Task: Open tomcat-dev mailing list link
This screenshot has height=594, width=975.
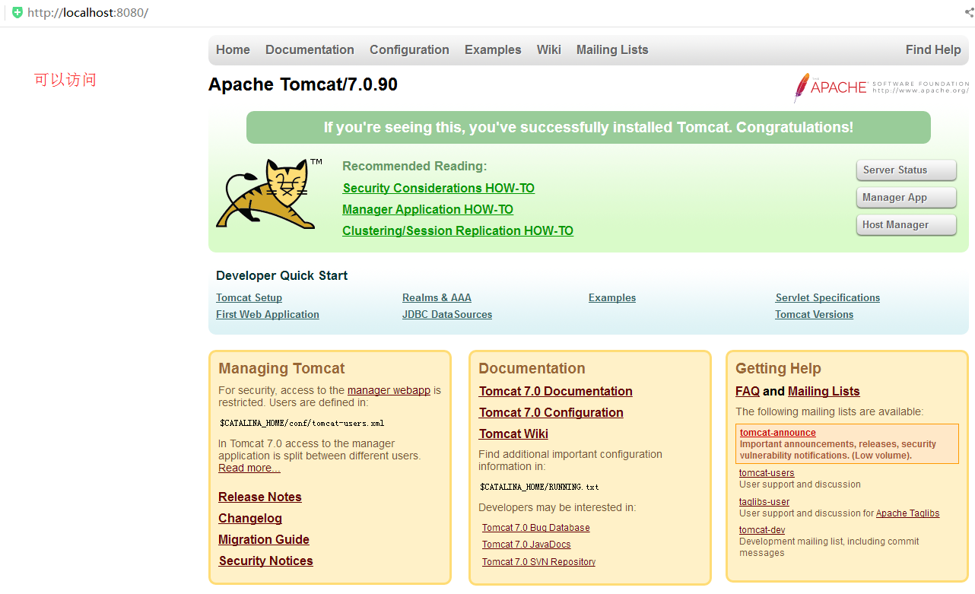Action: click(x=762, y=530)
